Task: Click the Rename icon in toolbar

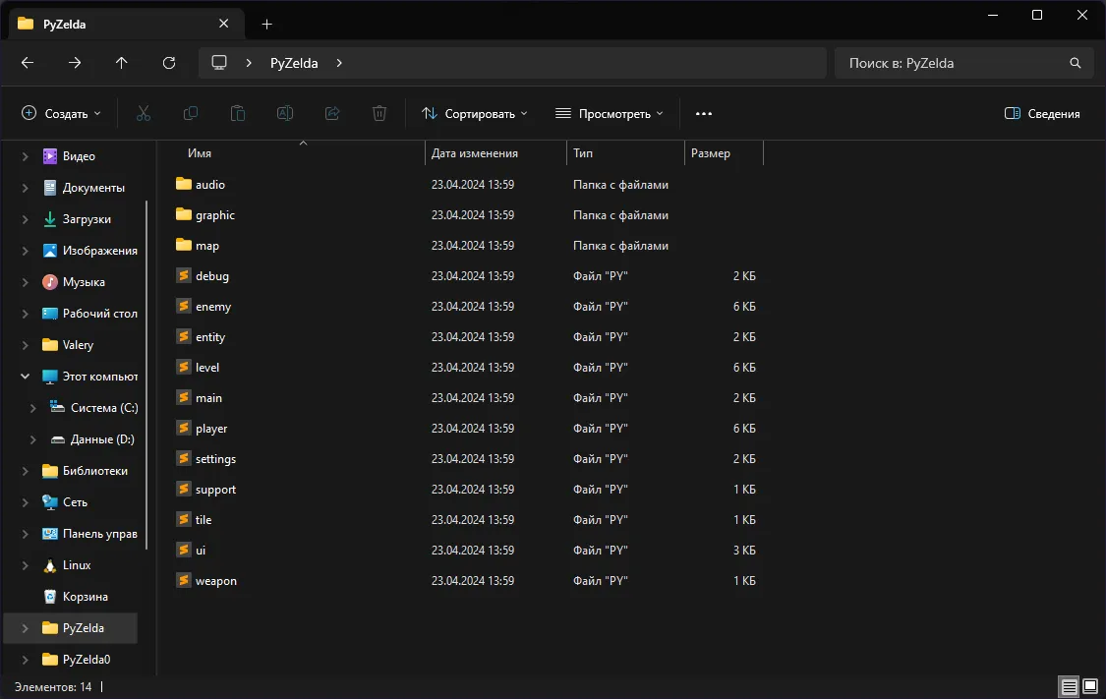Action: coord(285,114)
